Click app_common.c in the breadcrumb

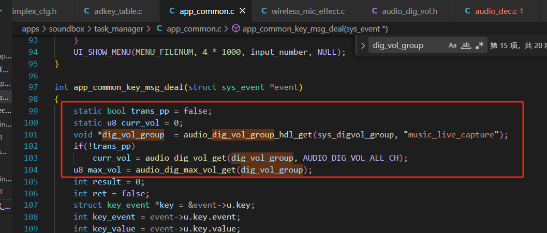194,28
